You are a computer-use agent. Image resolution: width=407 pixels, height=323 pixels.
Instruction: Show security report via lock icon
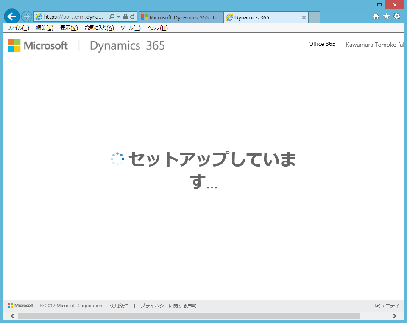coord(125,17)
